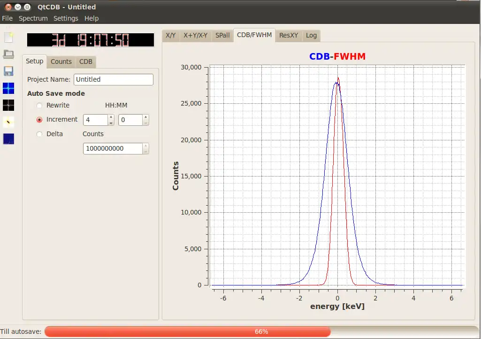This screenshot has height=339, width=481.
Task: Increase the minutes spinbox value of 0
Action: point(146,117)
